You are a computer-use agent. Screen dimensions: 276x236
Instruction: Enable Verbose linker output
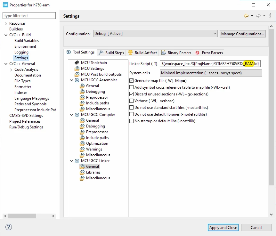131,101
